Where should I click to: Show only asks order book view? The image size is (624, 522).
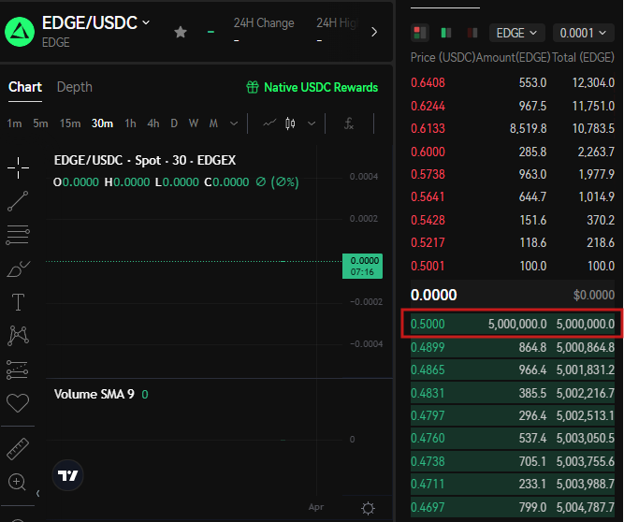click(472, 33)
